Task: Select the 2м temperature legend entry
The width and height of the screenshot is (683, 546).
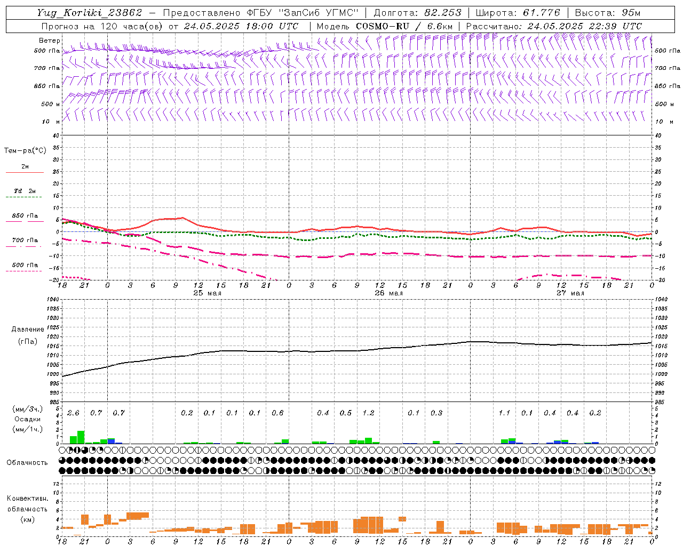Action: tap(25, 166)
